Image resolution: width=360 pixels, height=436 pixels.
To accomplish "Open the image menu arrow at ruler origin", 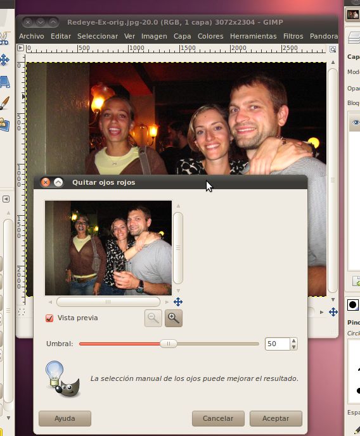I will click(x=20, y=48).
